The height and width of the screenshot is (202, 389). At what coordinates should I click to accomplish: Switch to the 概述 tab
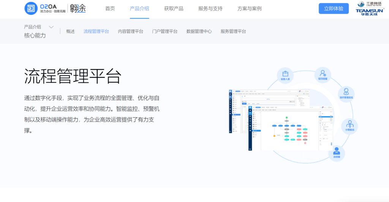pyautogui.click(x=70, y=32)
